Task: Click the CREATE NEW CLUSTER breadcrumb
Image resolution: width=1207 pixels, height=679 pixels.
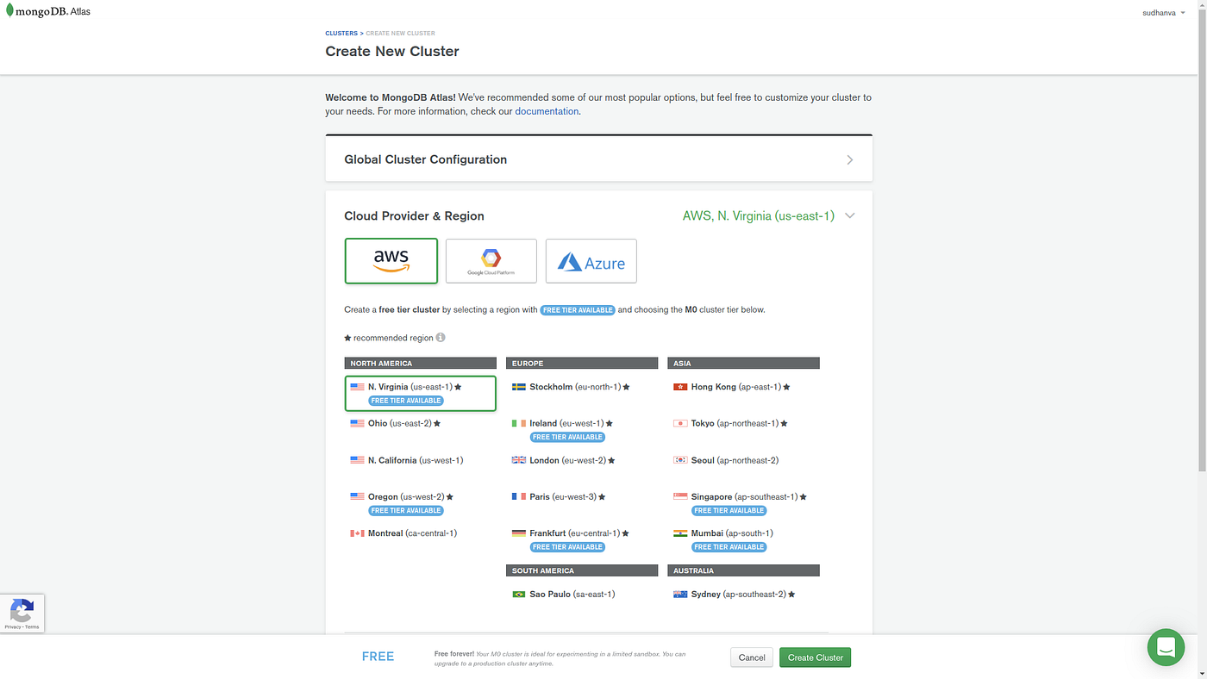Action: pos(400,32)
